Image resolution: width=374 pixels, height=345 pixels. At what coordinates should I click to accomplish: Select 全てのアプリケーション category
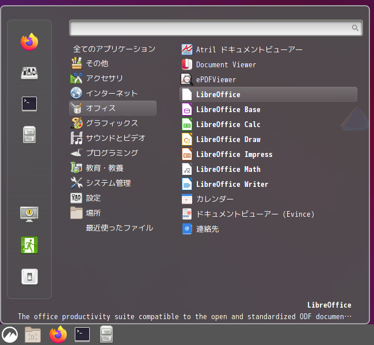pos(113,49)
